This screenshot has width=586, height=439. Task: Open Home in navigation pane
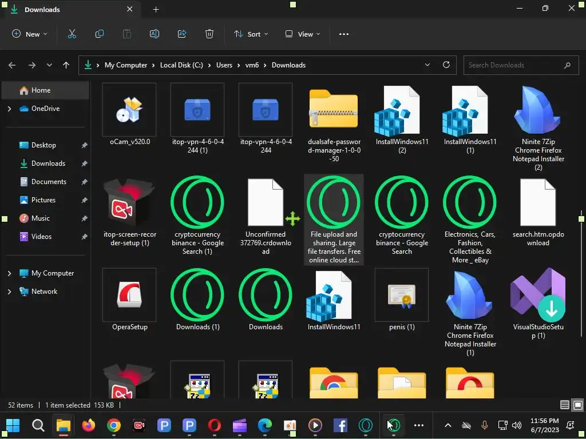click(x=45, y=90)
